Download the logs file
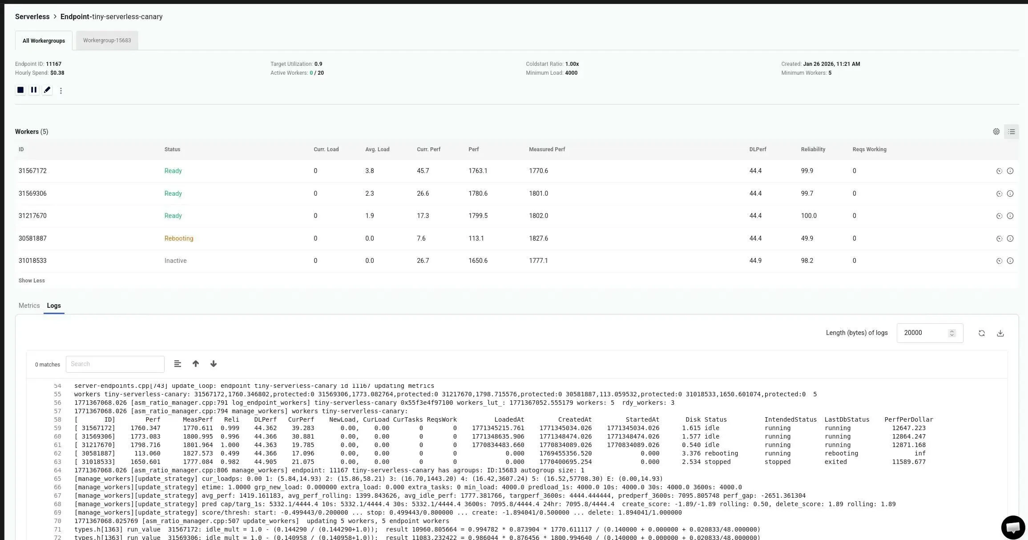This screenshot has height=540, width=1028. 1001,333
